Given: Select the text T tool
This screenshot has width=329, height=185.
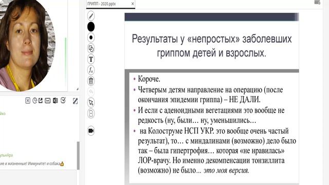Looking at the screenshot, I should [x=91, y=60].
